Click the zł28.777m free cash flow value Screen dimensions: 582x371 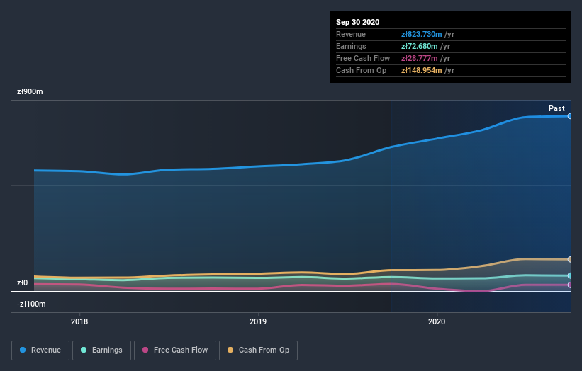tap(420, 58)
